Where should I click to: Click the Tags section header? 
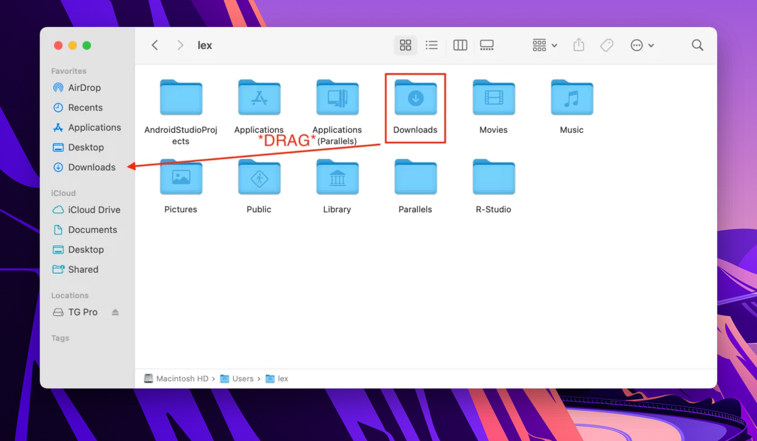pyautogui.click(x=60, y=338)
